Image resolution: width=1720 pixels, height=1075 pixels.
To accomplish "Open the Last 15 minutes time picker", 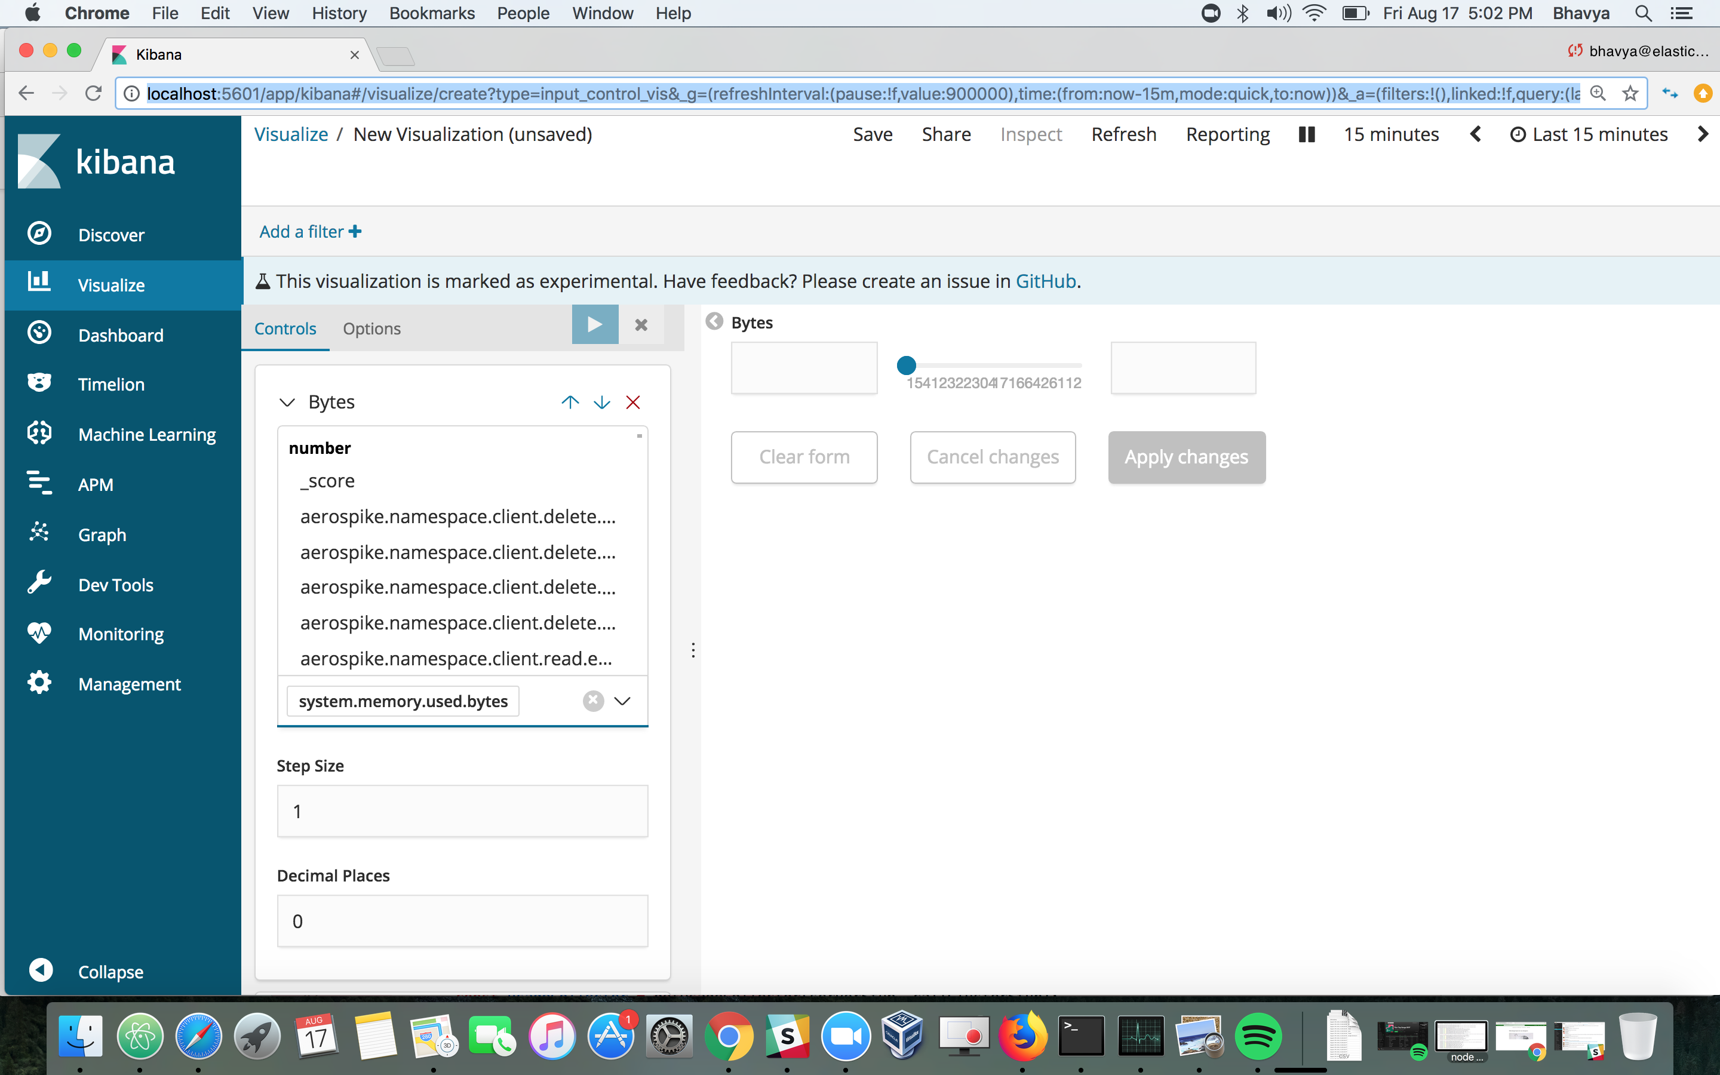I will 1589,134.
